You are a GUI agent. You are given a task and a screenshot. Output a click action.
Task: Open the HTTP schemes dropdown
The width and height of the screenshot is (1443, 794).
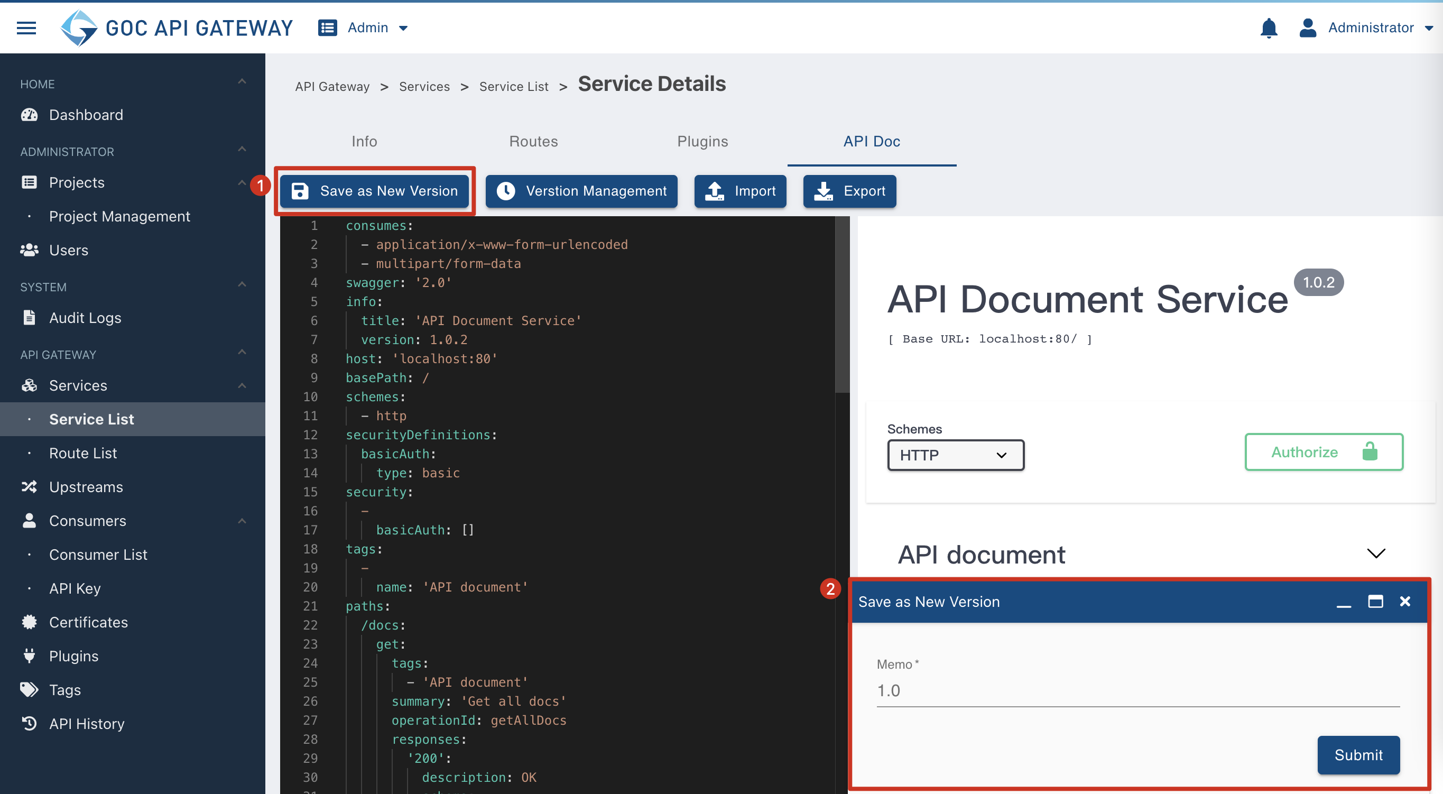click(x=956, y=456)
